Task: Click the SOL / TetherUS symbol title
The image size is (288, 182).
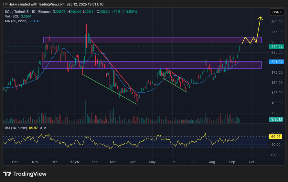Action: pyautogui.click(x=17, y=12)
